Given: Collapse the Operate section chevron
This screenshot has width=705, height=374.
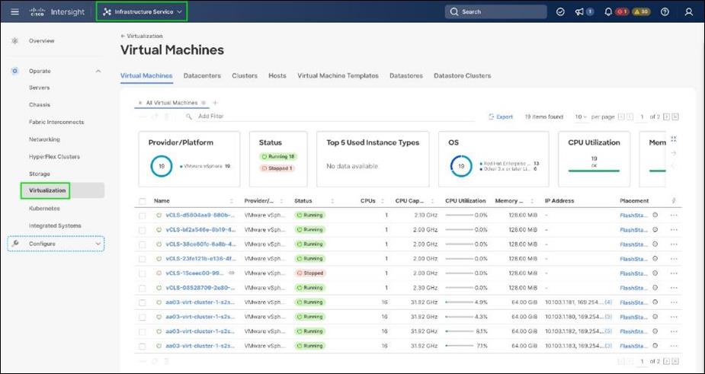Looking at the screenshot, I should (x=98, y=71).
